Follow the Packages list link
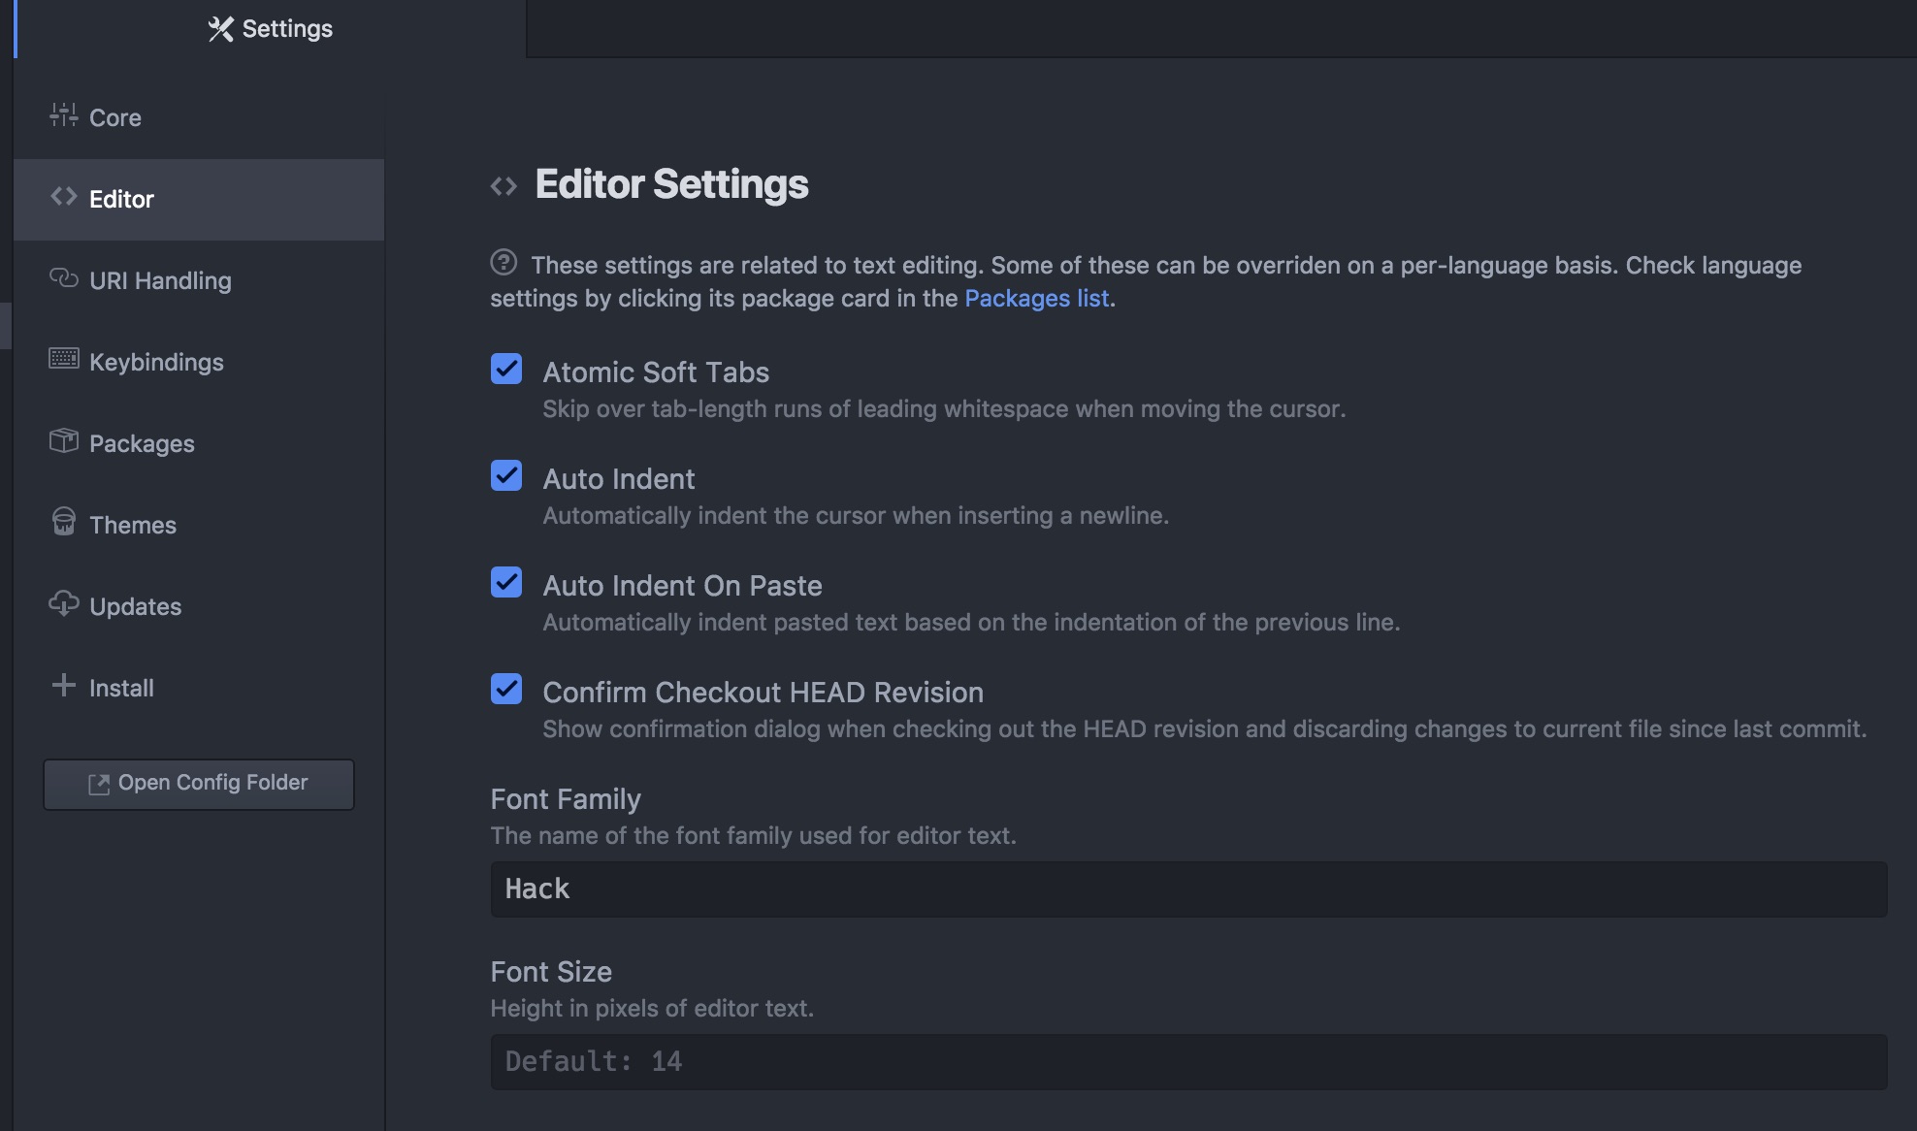The height and width of the screenshot is (1131, 1917). (x=1036, y=298)
